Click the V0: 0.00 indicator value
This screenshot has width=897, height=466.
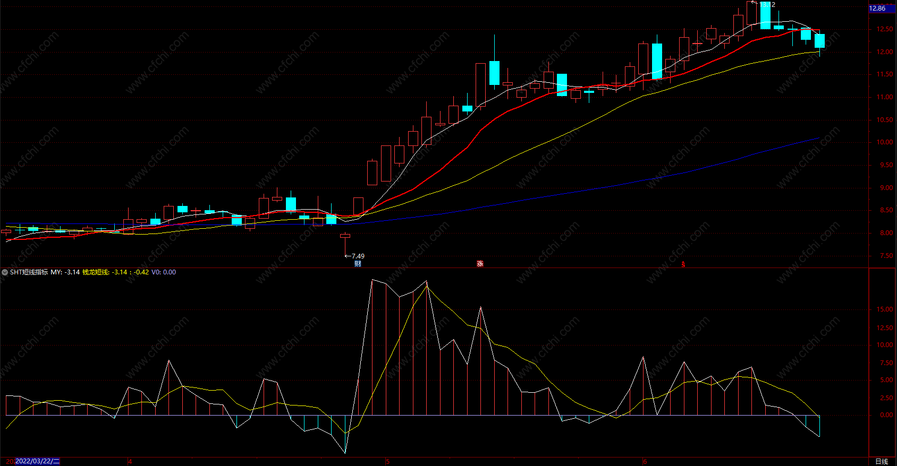coord(164,272)
